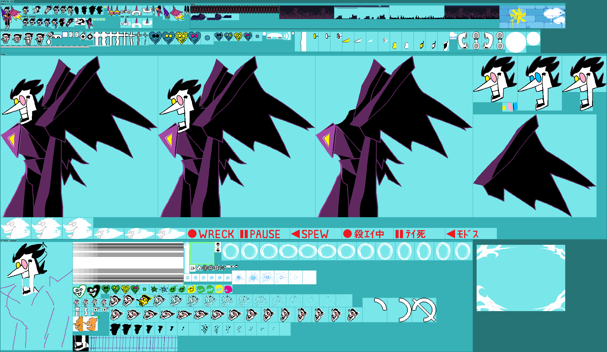Click the red SPEW rewind label
Image resolution: width=607 pixels, height=352 pixels.
pyautogui.click(x=310, y=234)
